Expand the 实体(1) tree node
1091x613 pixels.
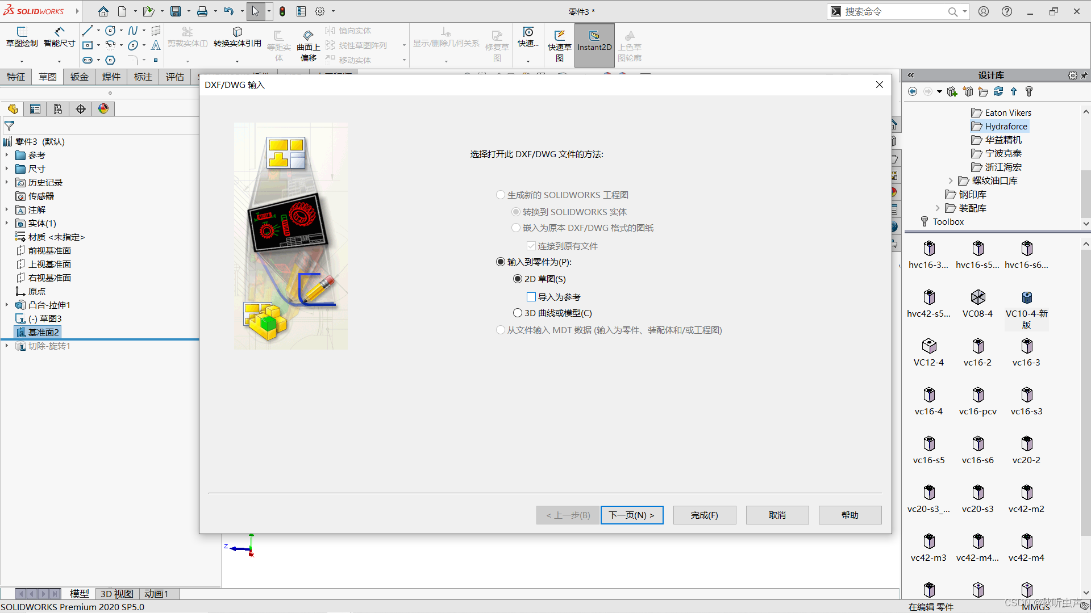point(7,223)
